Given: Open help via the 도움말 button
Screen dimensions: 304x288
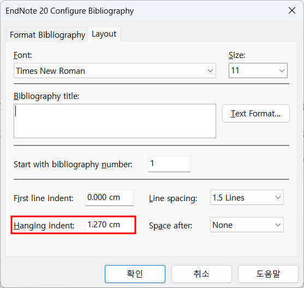Looking at the screenshot, I should point(268,274).
